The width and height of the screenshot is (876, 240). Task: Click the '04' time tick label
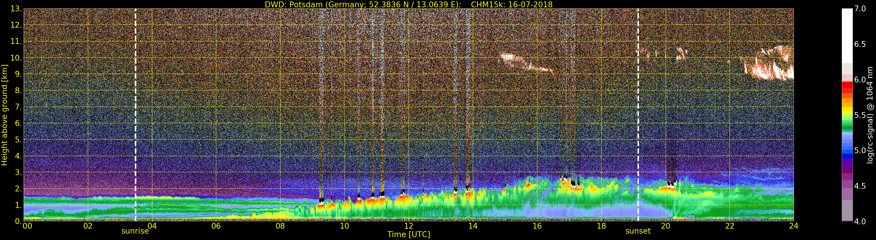click(152, 226)
